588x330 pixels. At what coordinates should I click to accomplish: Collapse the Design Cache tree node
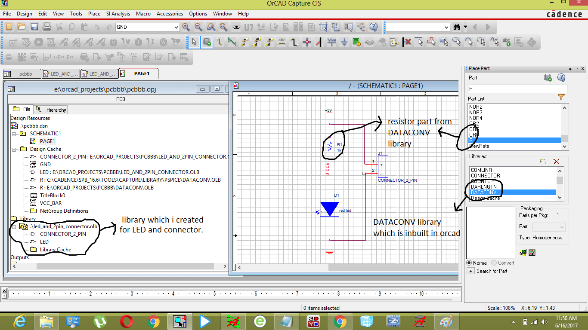15,149
